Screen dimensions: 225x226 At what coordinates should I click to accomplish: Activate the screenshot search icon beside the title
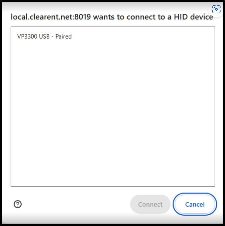[x=216, y=9]
